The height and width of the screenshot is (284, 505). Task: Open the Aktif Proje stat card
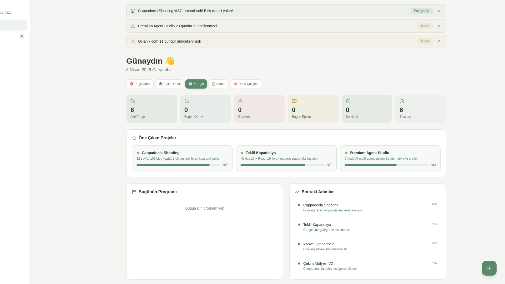[x=151, y=109]
